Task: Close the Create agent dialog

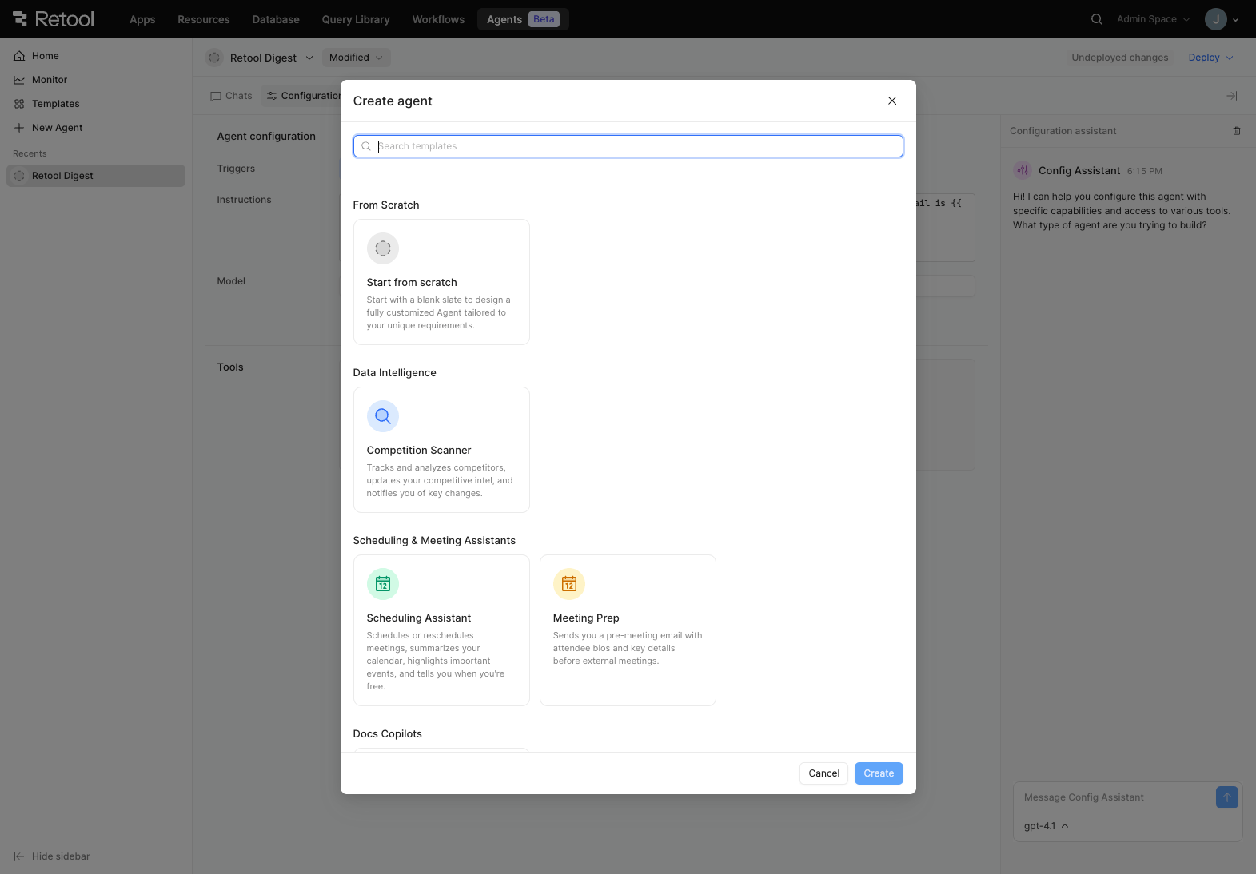Action: tap(892, 101)
